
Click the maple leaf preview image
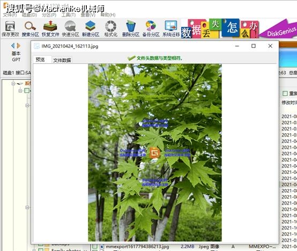click(x=155, y=153)
